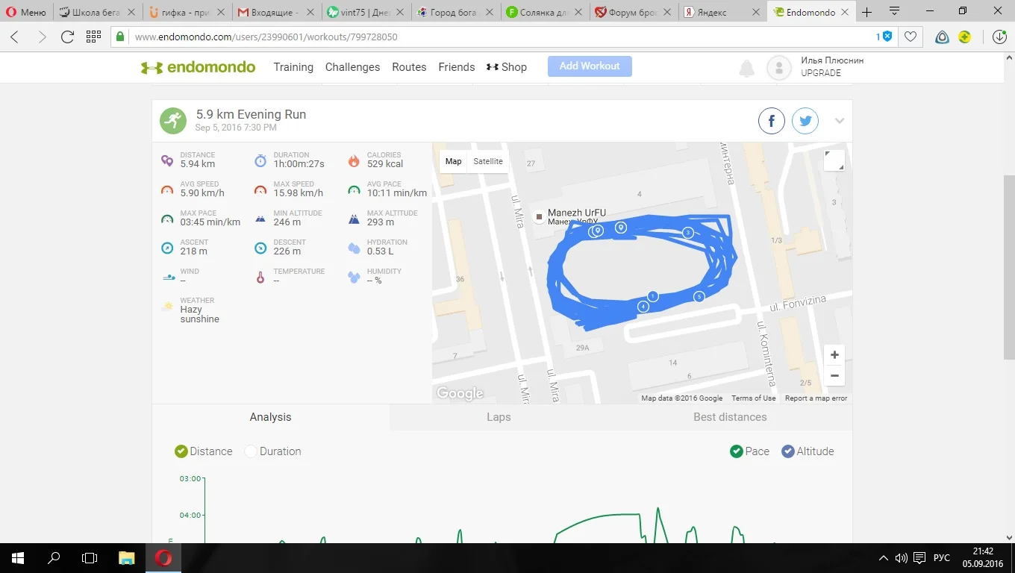Open Windows taskbar search
Screen dimensions: 1015x573
pyautogui.click(x=54, y=558)
